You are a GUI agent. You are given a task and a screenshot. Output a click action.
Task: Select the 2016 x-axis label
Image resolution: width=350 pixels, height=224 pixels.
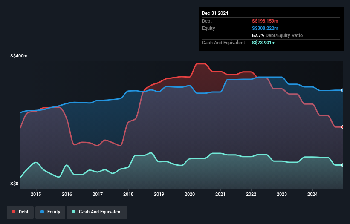pyautogui.click(x=67, y=194)
